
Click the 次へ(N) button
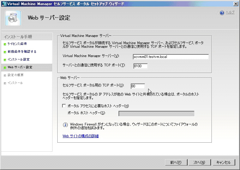(199, 162)
